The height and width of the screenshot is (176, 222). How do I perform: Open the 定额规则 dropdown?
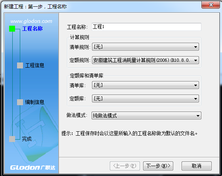pyautogui.click(x=145, y=60)
